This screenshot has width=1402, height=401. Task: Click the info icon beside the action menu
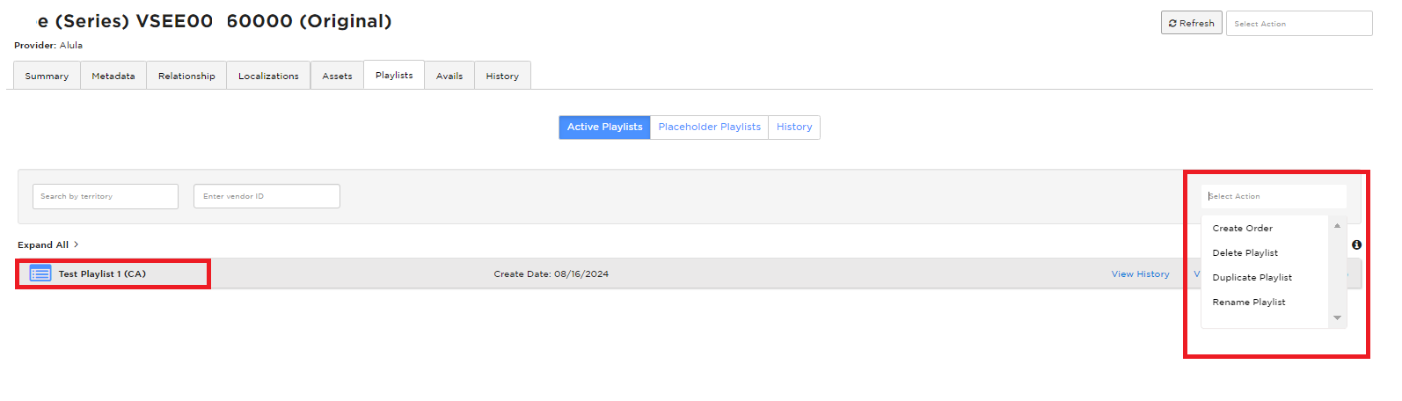pos(1356,244)
